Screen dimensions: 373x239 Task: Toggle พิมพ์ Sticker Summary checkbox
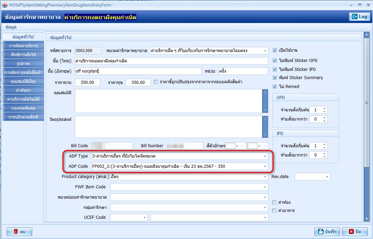point(275,78)
